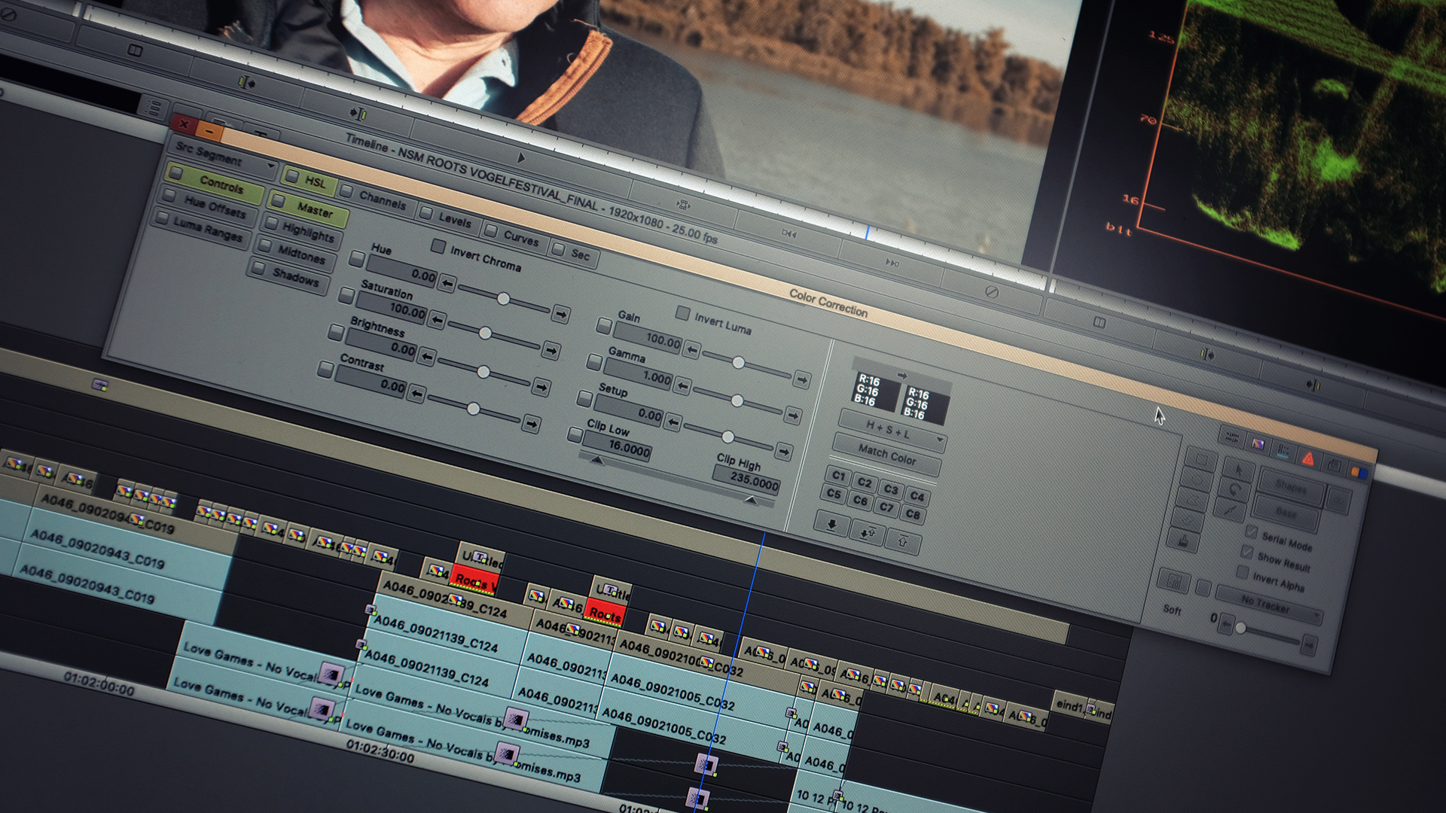Click the Gamma slider handle
Image resolution: width=1446 pixels, height=813 pixels.
pos(737,400)
